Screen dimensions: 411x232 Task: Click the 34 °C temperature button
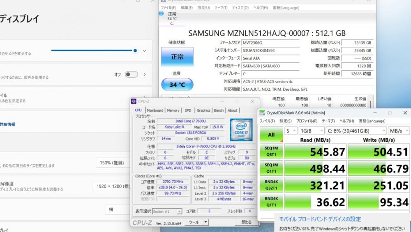coord(177,85)
